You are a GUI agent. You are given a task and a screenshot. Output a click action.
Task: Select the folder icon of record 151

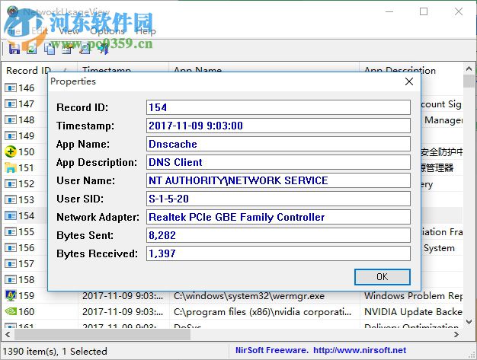(11, 167)
